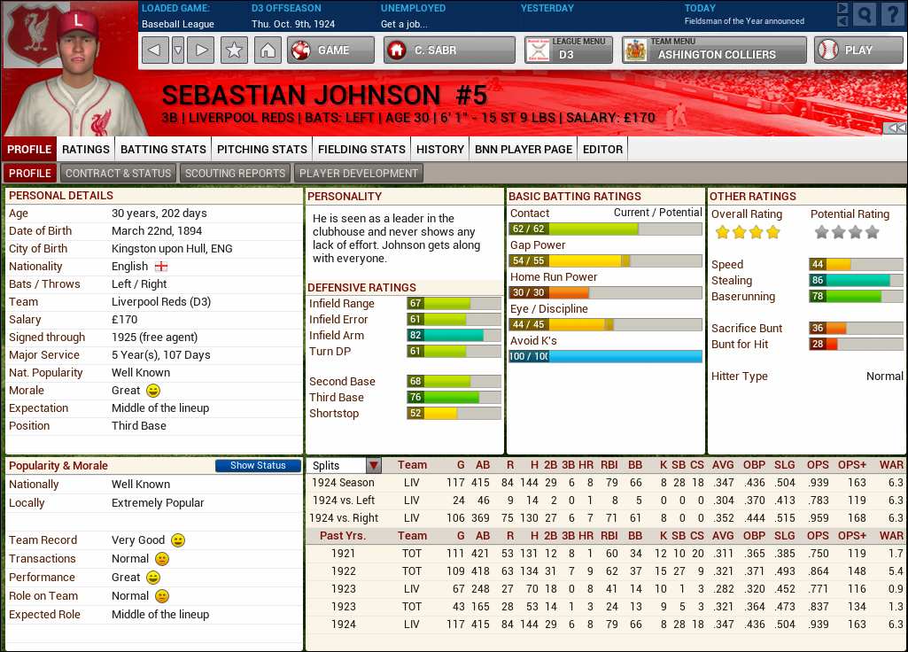Click the star favorites toolbar icon
The image size is (908, 652).
coord(232,50)
